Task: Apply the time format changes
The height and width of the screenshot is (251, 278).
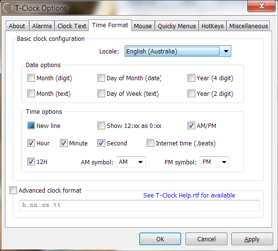Action: tap(252, 239)
